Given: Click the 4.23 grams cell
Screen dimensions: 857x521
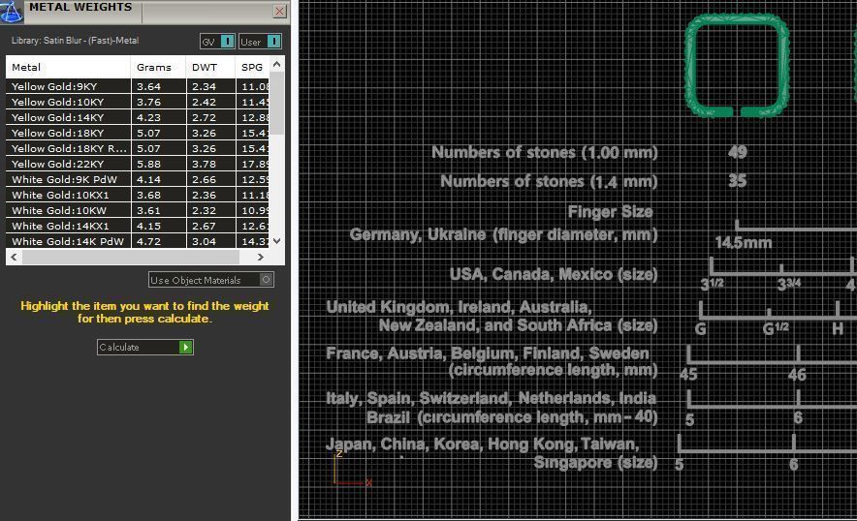Looking at the screenshot, I should (x=158, y=117).
